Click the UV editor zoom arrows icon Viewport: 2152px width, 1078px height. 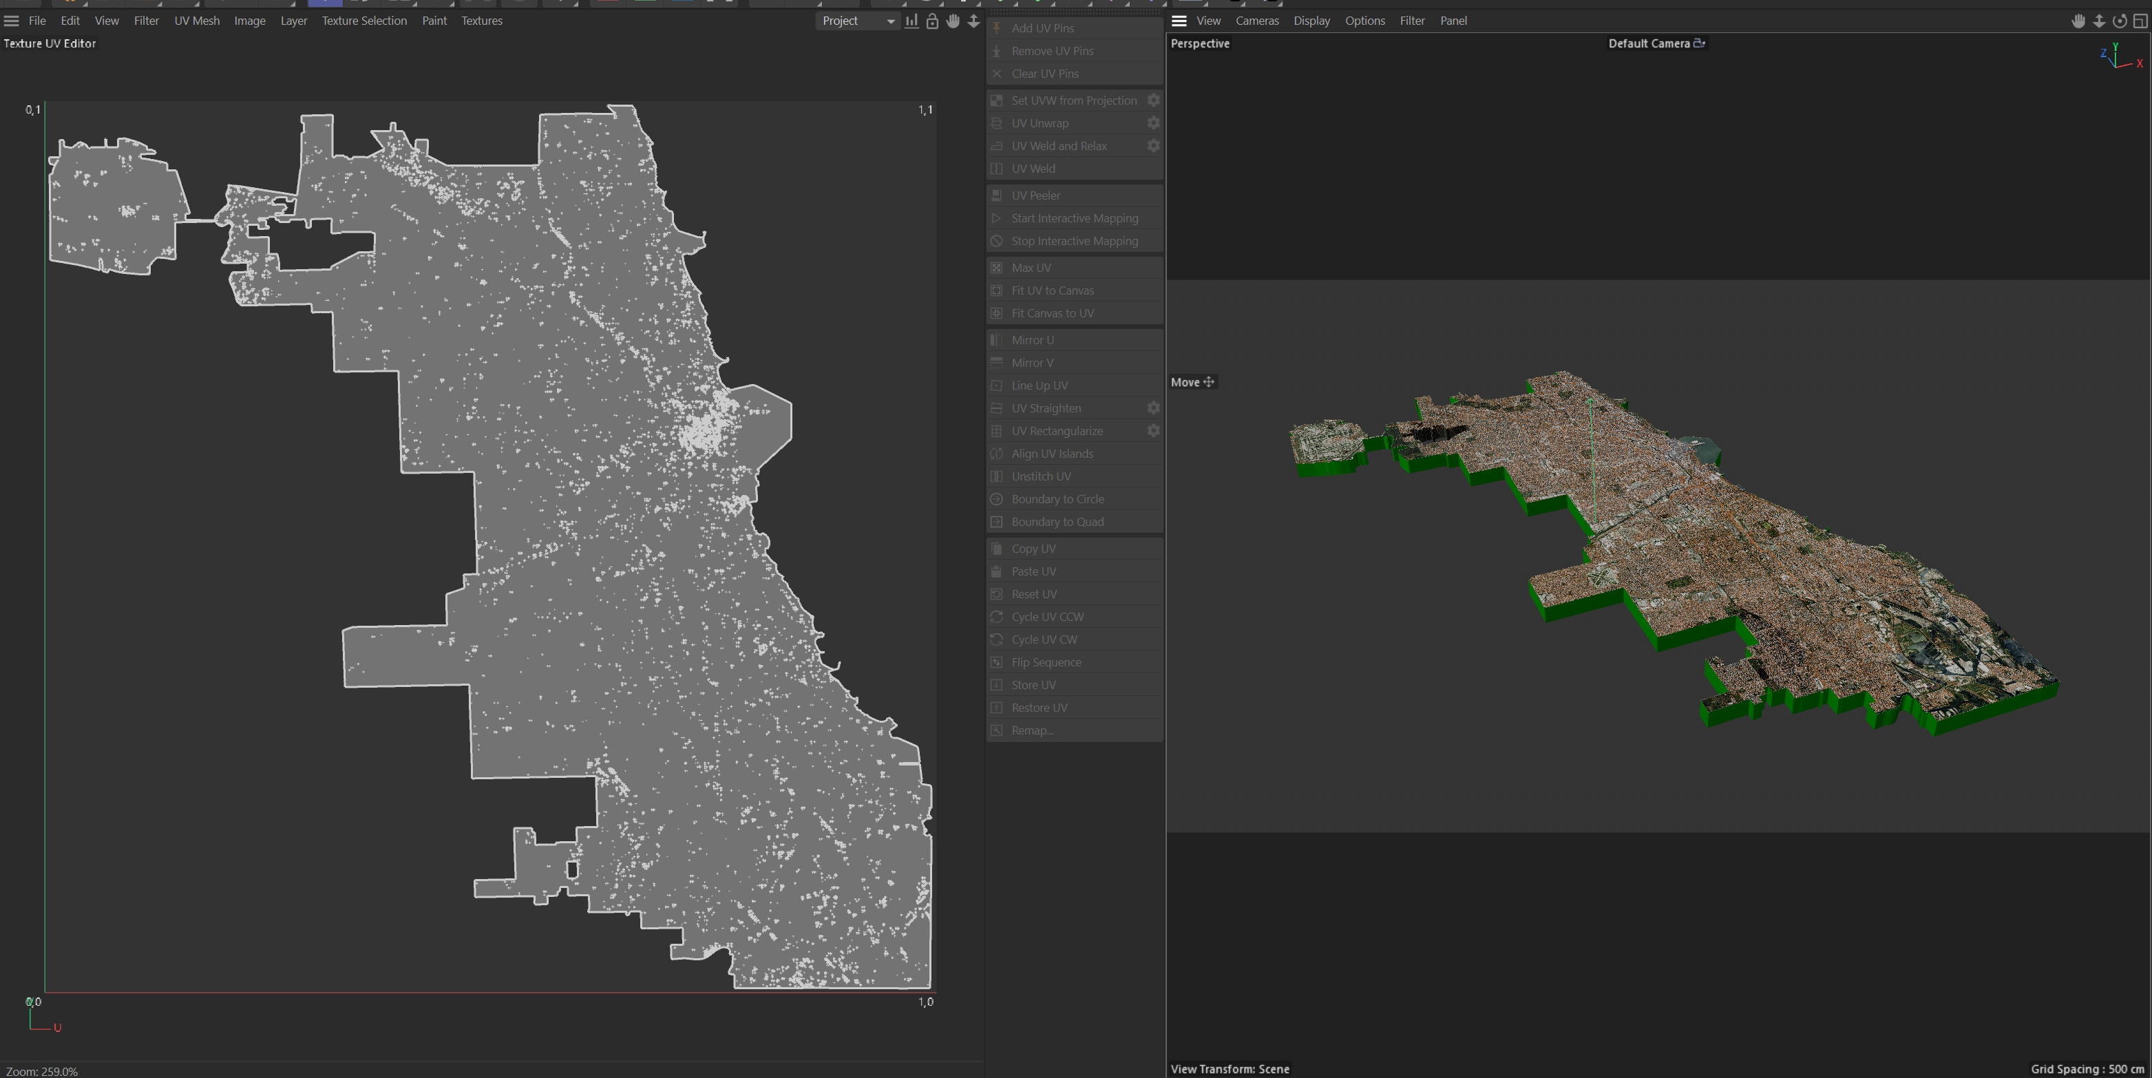[x=973, y=21]
